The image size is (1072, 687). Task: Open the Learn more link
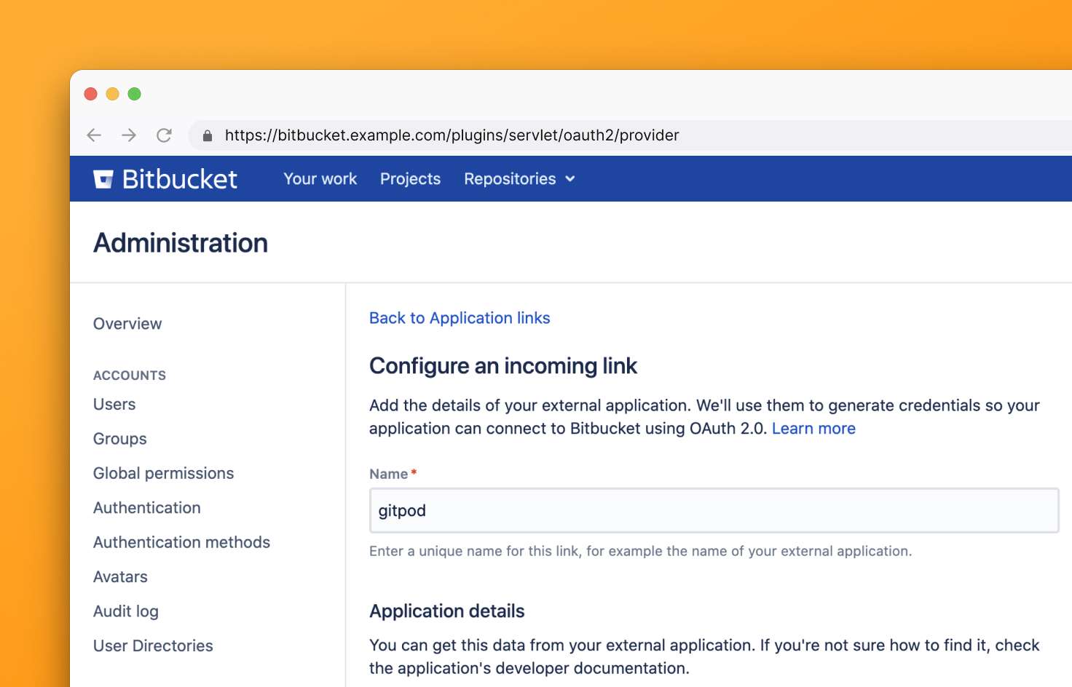(x=813, y=429)
